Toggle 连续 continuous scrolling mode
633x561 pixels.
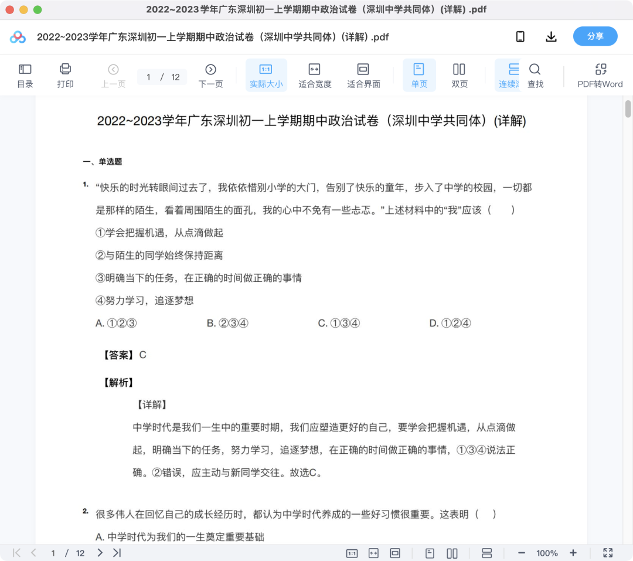tap(509, 76)
